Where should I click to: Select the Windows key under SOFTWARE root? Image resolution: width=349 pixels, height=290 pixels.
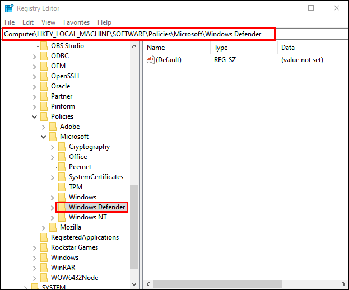(x=64, y=258)
